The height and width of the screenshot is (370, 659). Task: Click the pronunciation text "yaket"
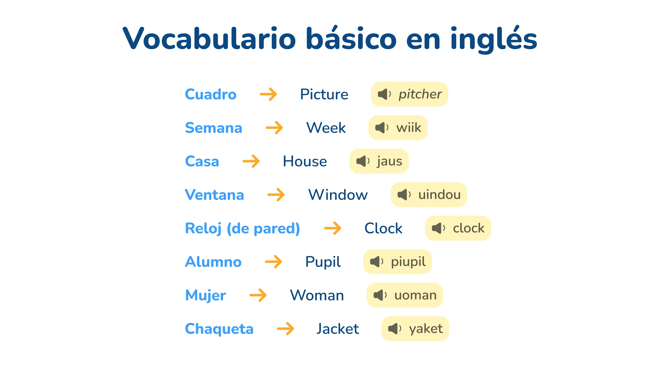point(426,329)
